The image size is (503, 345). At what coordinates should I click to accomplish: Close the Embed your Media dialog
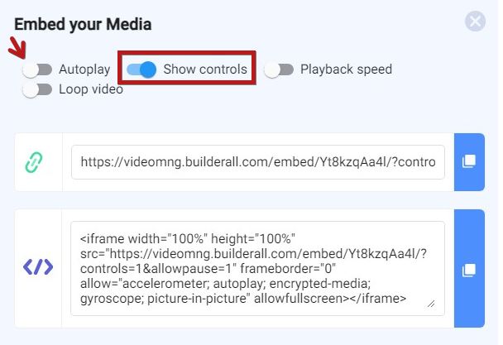(x=475, y=22)
